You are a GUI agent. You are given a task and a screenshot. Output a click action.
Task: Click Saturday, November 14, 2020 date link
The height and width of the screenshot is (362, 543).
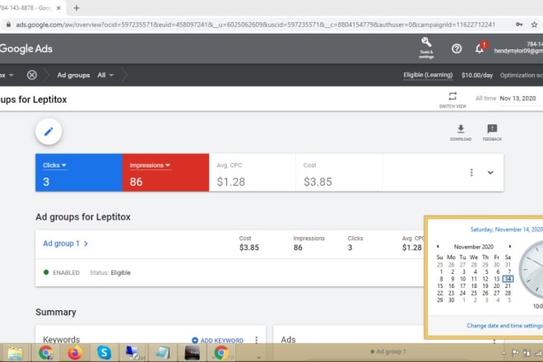[506, 230]
